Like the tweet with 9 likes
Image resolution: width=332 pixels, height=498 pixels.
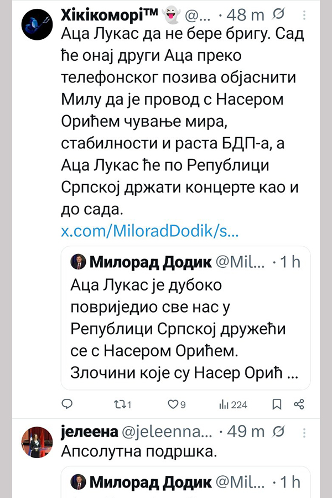click(173, 404)
